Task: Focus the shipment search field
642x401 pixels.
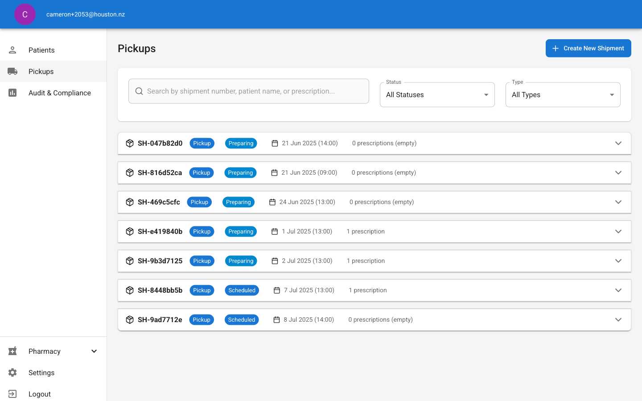Action: pos(249,91)
